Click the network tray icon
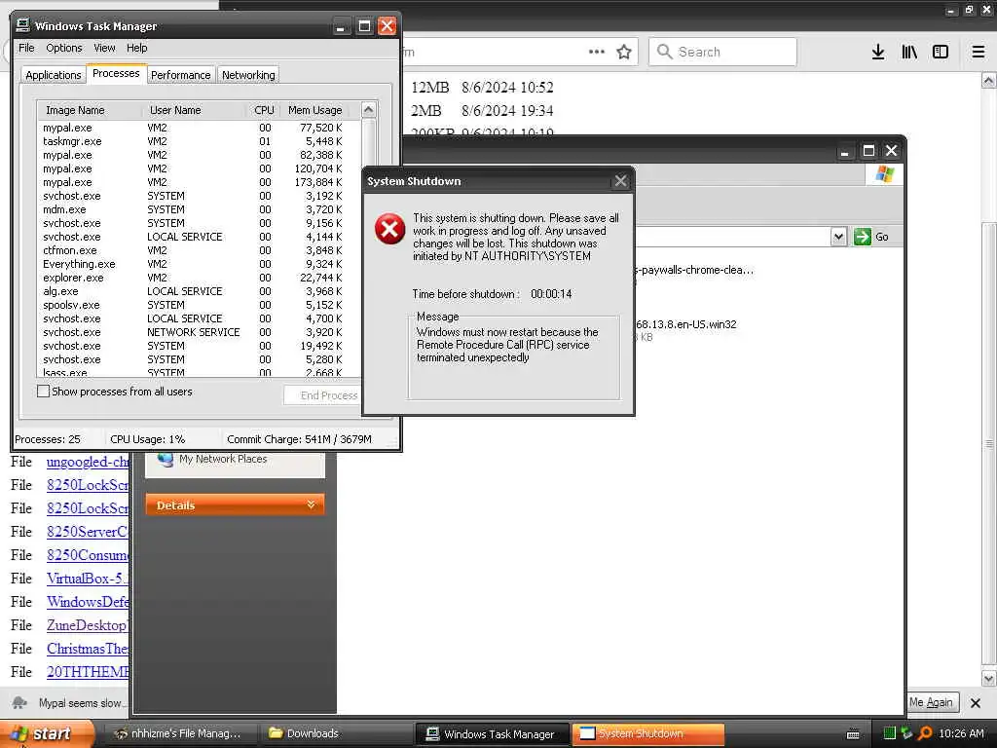This screenshot has width=997, height=748. [x=906, y=733]
